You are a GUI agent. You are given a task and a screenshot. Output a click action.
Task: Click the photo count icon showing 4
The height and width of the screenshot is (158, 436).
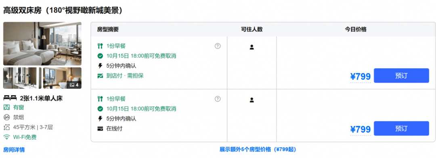(74, 85)
